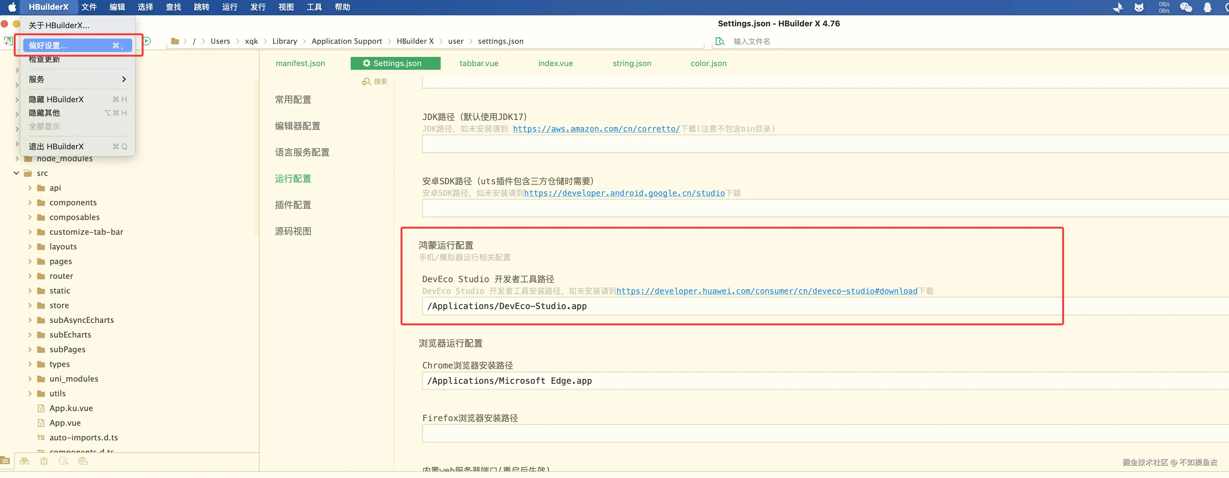Click the globe cloud icon in bottom bar
Viewport: 1229px width, 478px height.
click(x=83, y=461)
